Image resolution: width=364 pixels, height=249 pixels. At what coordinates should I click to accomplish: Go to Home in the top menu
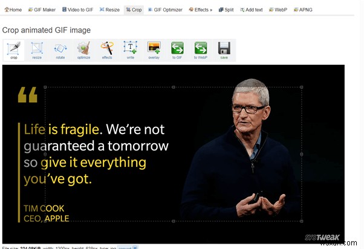coord(13,10)
